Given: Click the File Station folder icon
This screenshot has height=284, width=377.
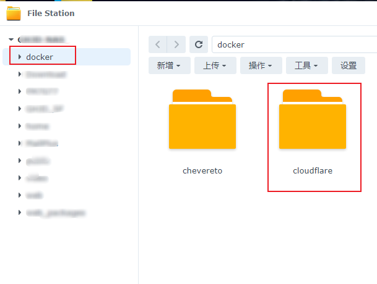Looking at the screenshot, I should (14, 14).
